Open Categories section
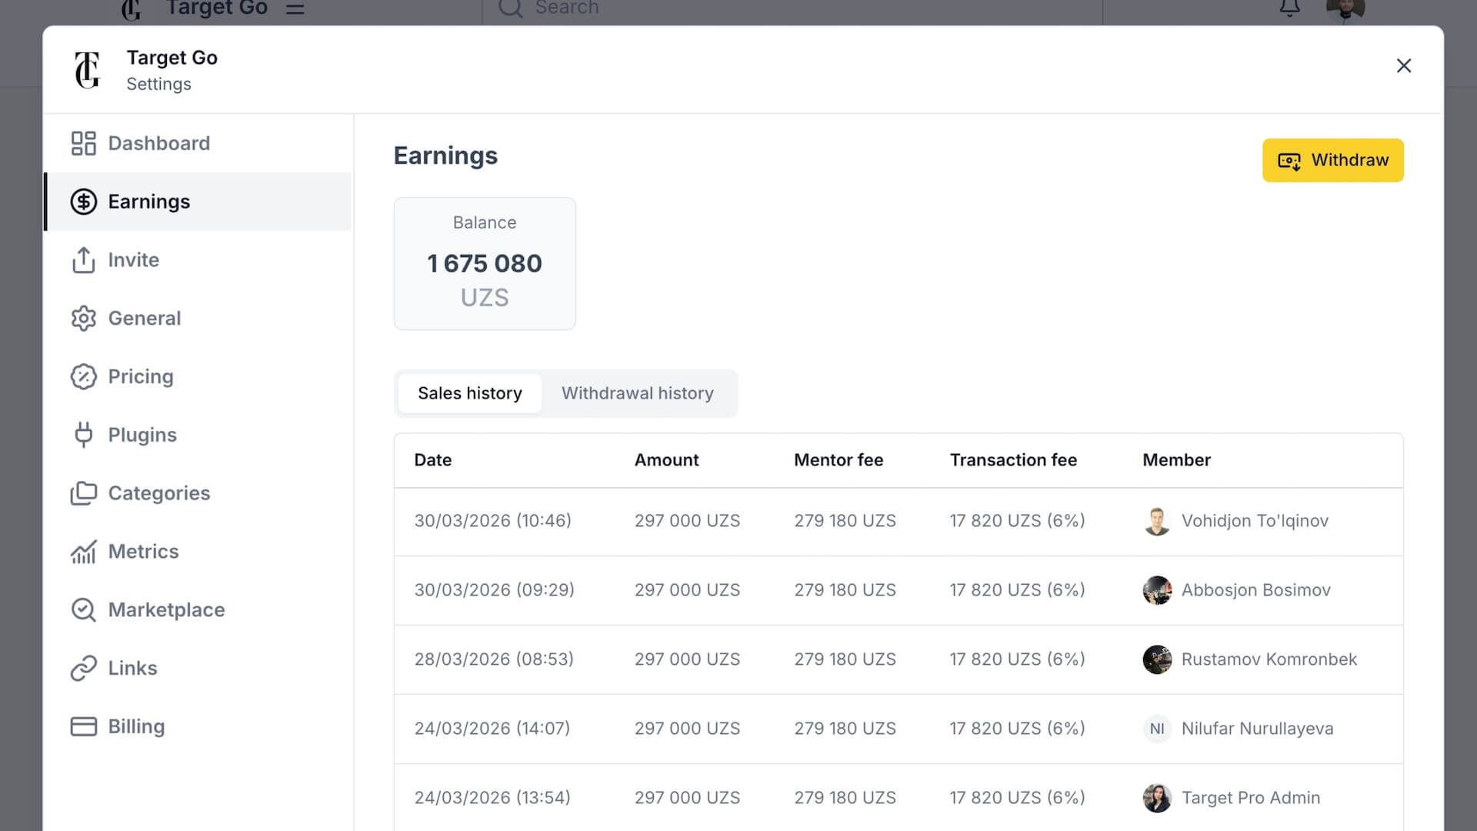 (198, 493)
